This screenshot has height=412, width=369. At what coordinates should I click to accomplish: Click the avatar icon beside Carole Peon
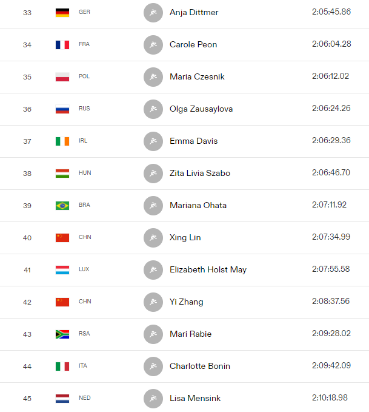[x=153, y=45]
